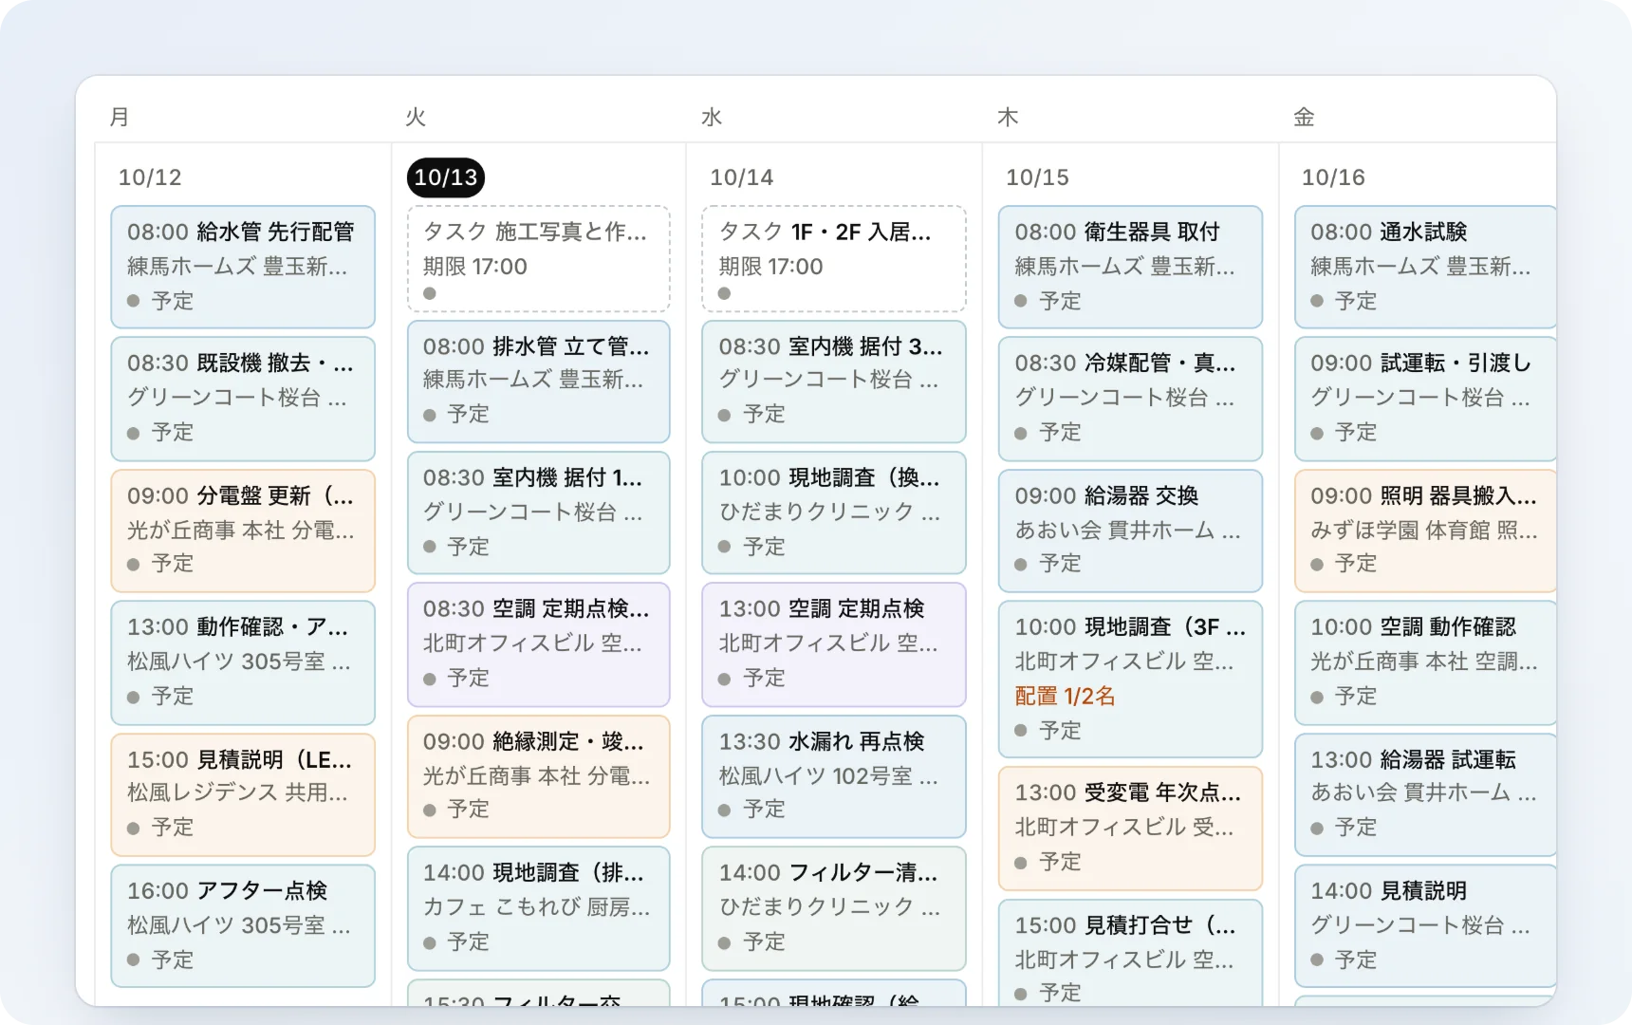Open the 08:30 室内機 据付 1… card
1632x1025 pixels.
(x=539, y=512)
